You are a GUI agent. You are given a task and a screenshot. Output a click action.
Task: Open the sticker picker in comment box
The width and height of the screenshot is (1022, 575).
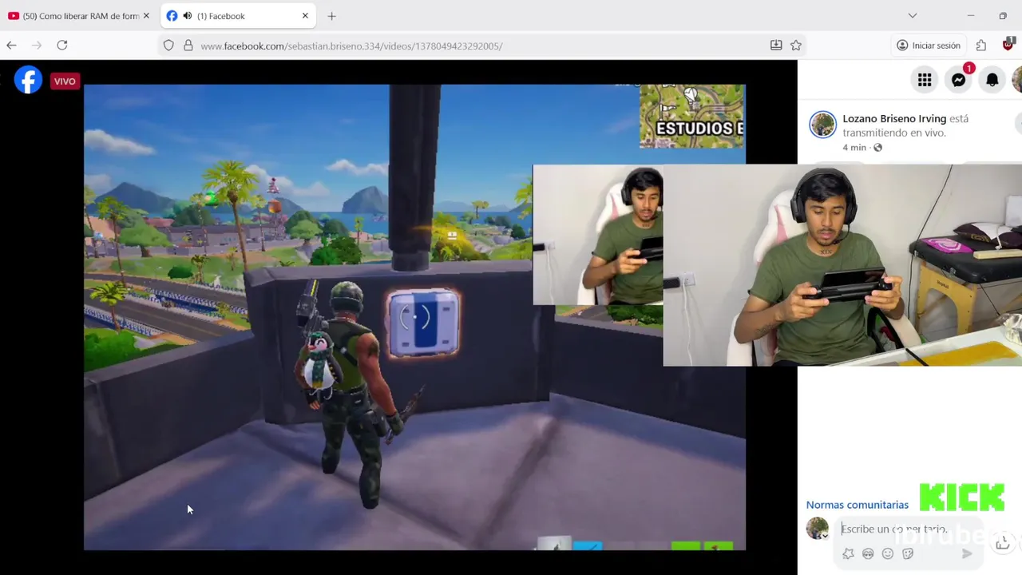(x=908, y=553)
